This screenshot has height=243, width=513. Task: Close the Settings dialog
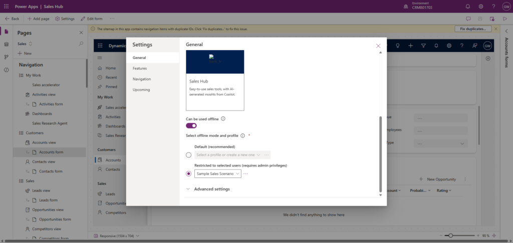coord(378,46)
